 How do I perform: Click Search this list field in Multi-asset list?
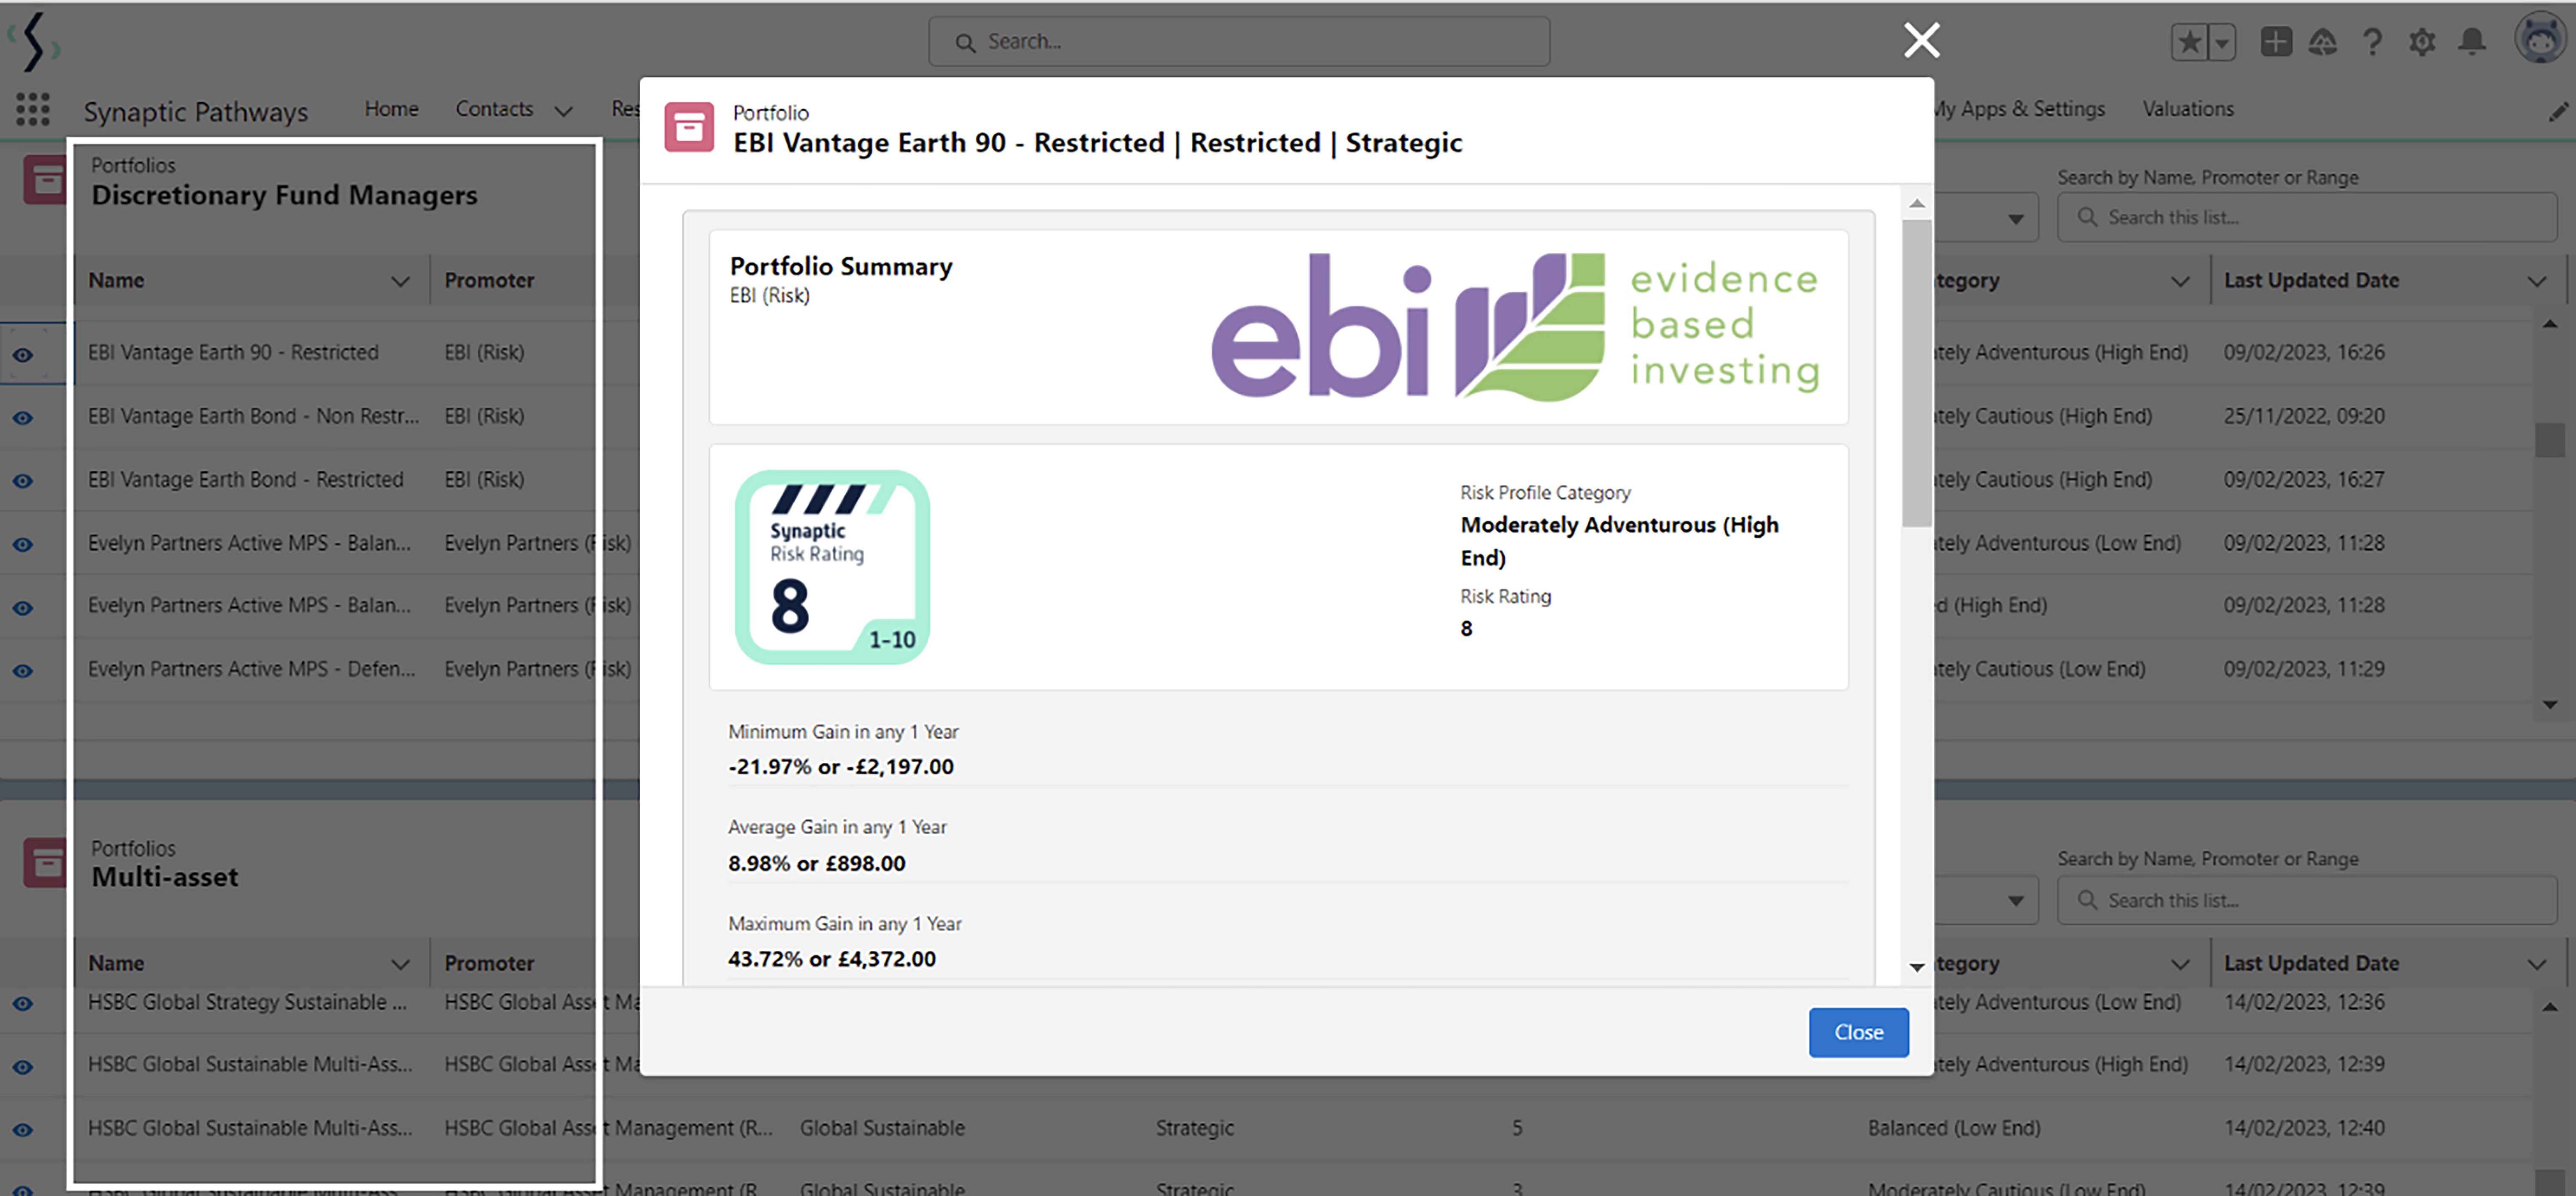pos(2307,900)
